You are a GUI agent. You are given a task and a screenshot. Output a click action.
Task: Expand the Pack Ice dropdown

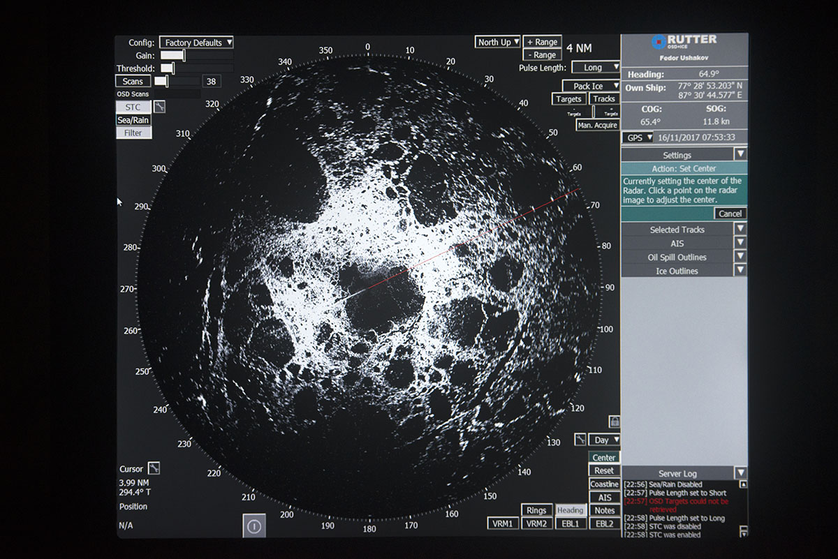591,86
